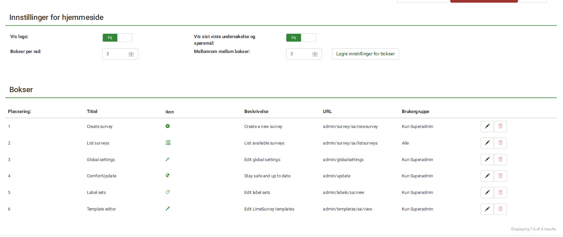The width and height of the screenshot is (563, 237).
Task: Edit the Label sets box
Action: 487,193
